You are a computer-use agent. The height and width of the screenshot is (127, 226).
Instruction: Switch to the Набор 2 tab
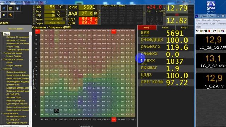tap(166, 28)
